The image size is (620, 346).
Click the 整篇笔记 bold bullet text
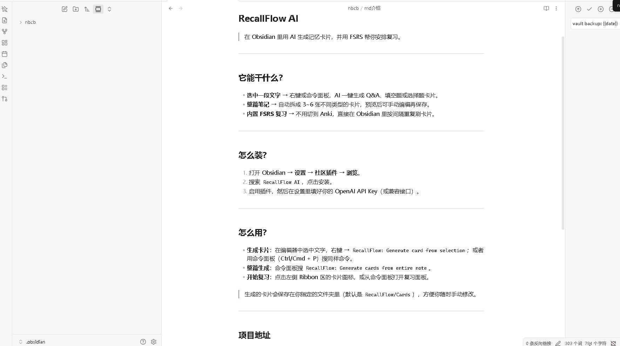258,104
